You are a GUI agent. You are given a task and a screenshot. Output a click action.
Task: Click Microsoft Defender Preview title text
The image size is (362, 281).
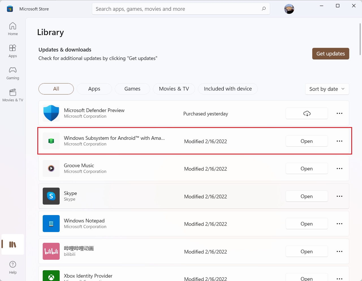pyautogui.click(x=94, y=110)
